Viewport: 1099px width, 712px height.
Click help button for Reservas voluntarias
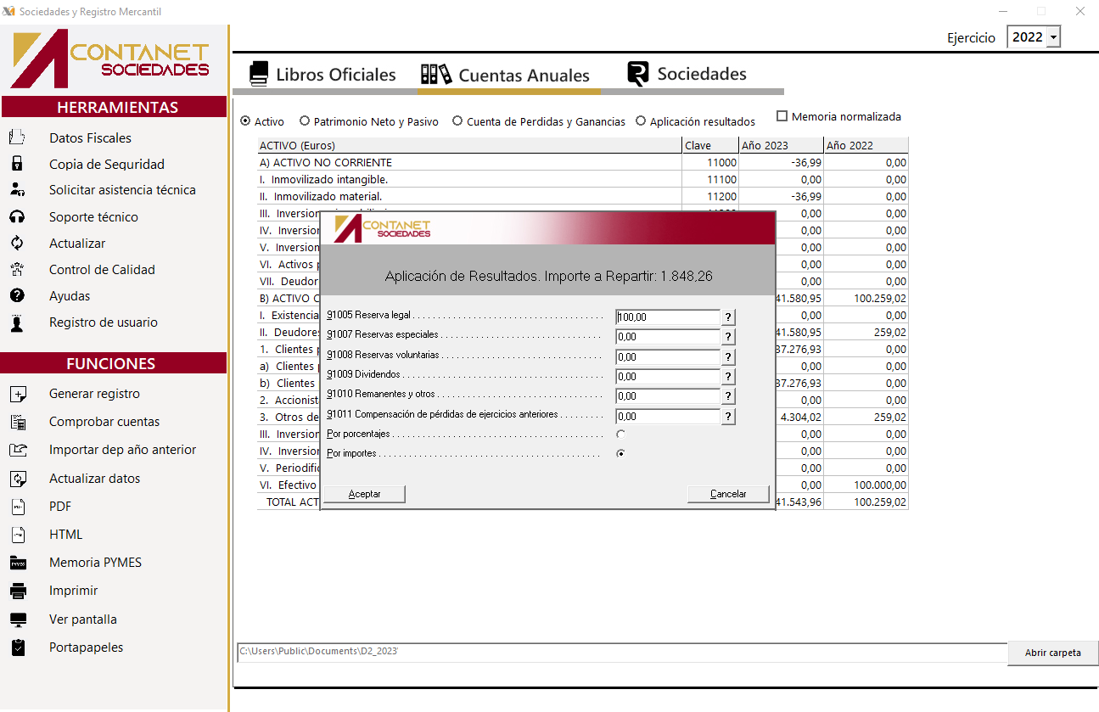(728, 356)
